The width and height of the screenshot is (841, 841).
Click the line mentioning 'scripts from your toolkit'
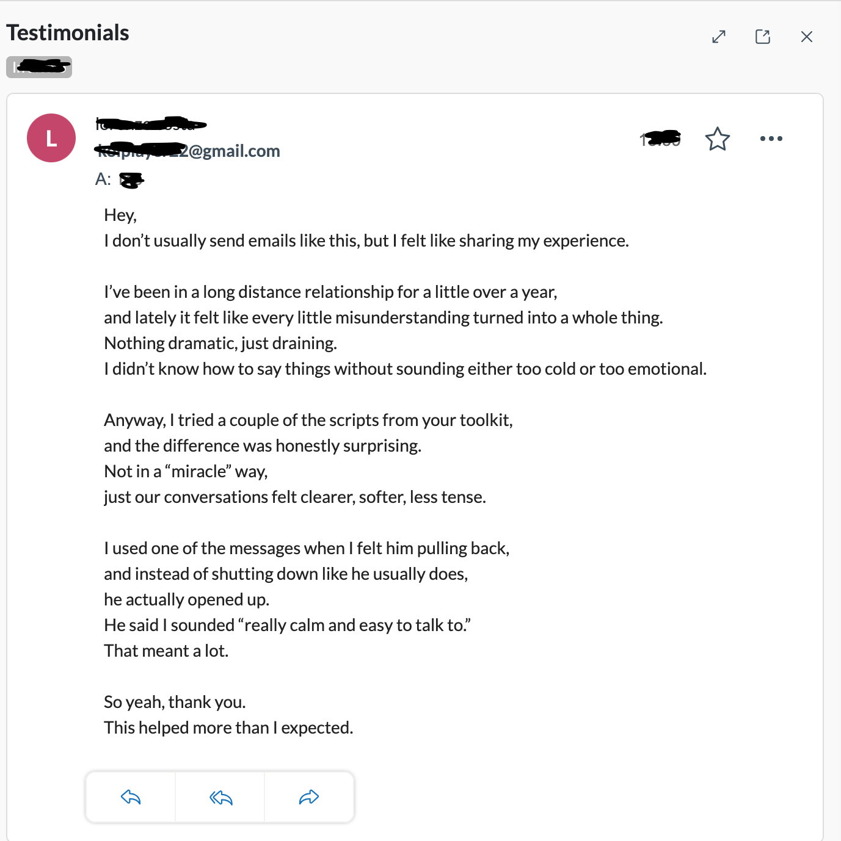click(308, 420)
